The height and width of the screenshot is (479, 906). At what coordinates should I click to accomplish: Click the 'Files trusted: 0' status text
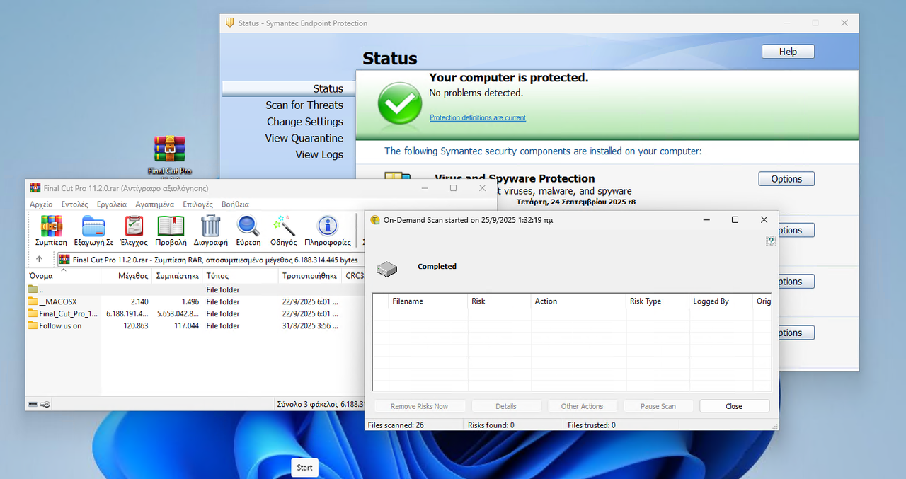point(592,425)
